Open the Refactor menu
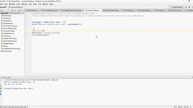193x108 pixels. 24,4
